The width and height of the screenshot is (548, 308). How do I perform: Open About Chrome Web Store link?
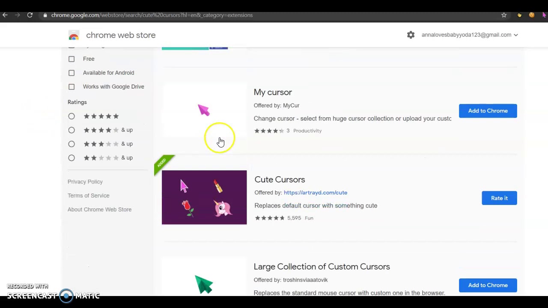(99, 210)
